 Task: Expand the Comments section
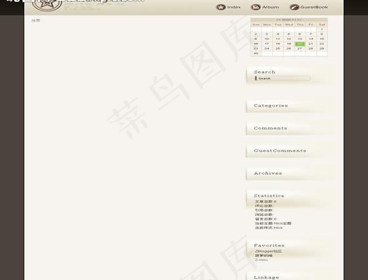[270, 128]
